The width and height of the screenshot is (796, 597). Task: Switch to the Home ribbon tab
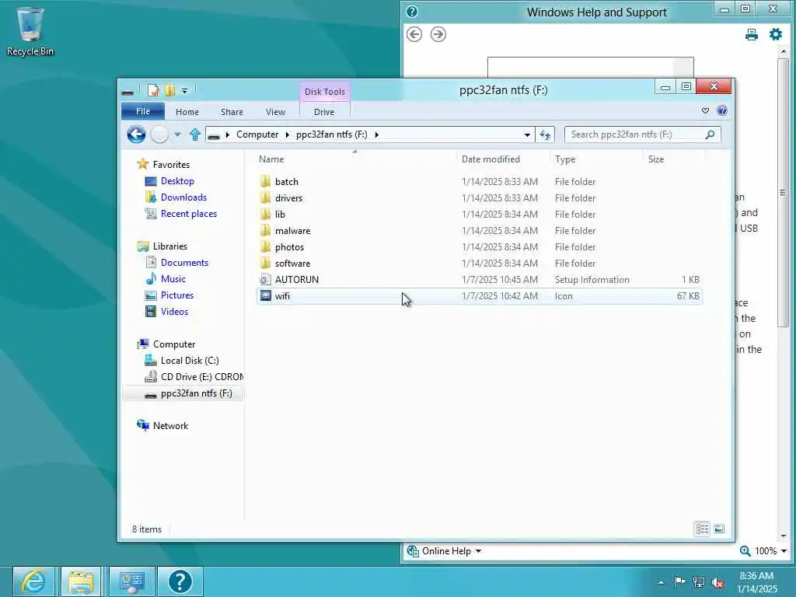187,112
